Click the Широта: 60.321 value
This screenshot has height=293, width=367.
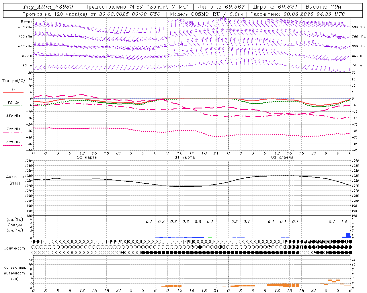tap(275, 7)
